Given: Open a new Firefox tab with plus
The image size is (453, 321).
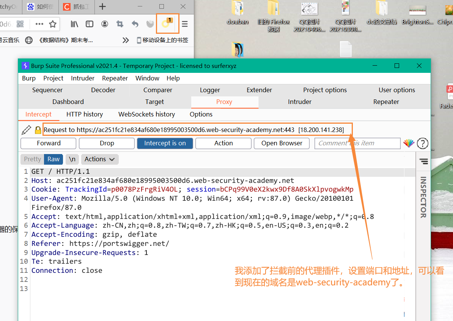Looking at the screenshot, I should 102,6.
